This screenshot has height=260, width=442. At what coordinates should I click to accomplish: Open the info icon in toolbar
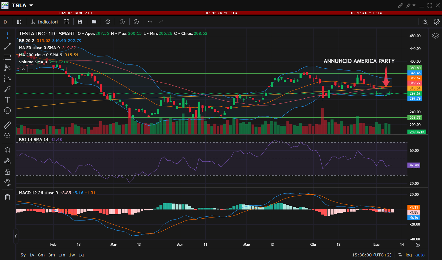tap(122, 22)
